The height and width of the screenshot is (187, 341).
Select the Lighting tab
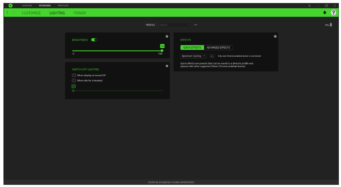(57, 13)
